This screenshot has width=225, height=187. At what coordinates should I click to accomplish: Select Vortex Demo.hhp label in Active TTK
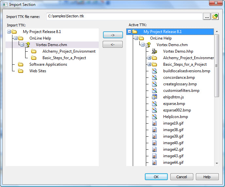(178, 51)
